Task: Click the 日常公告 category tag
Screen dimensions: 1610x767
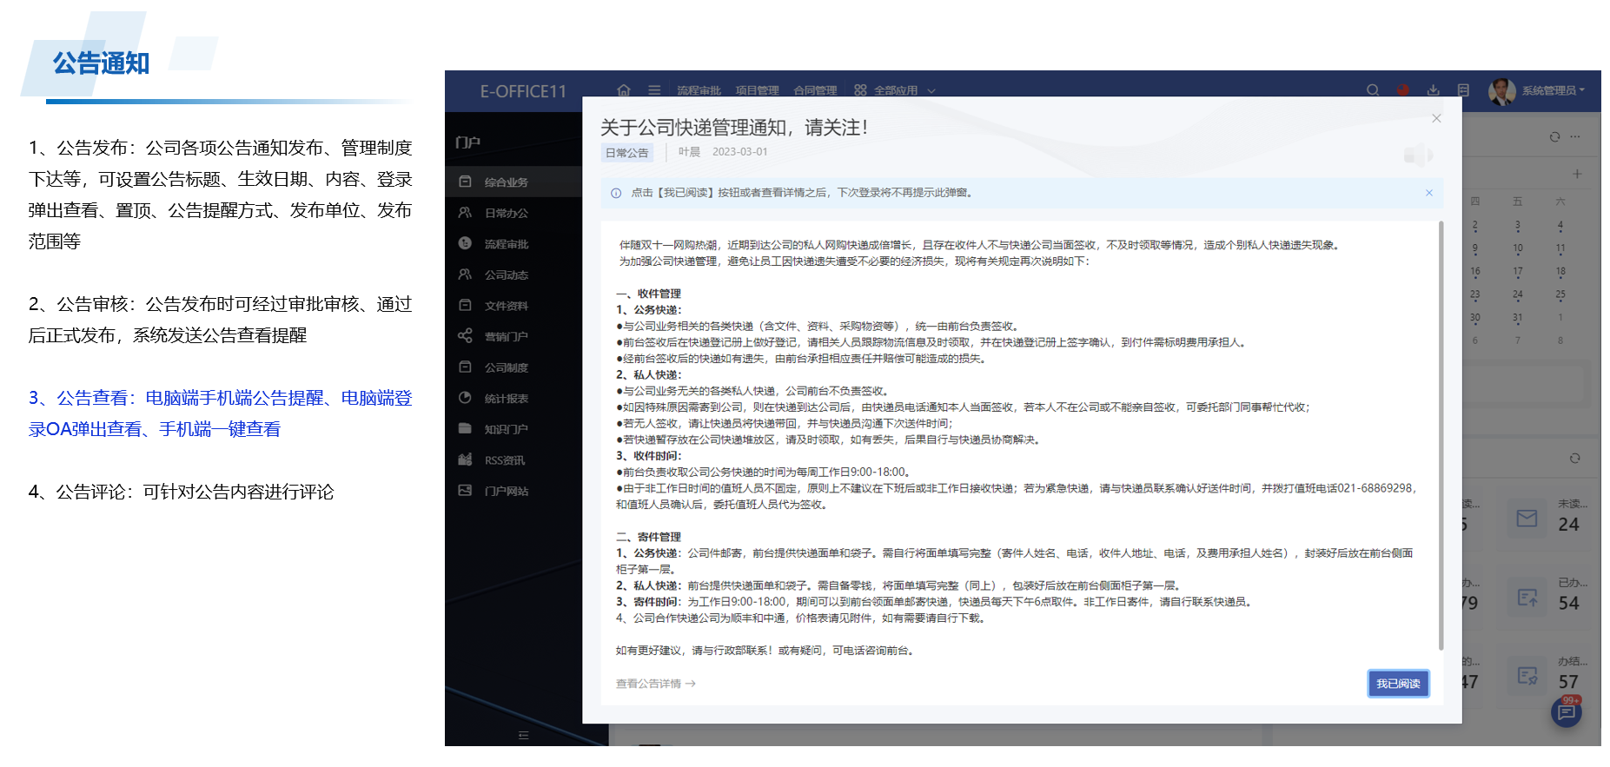Action: pos(626,153)
